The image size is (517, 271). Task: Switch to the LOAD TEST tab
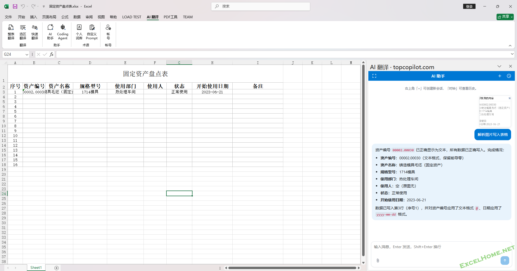(x=132, y=17)
